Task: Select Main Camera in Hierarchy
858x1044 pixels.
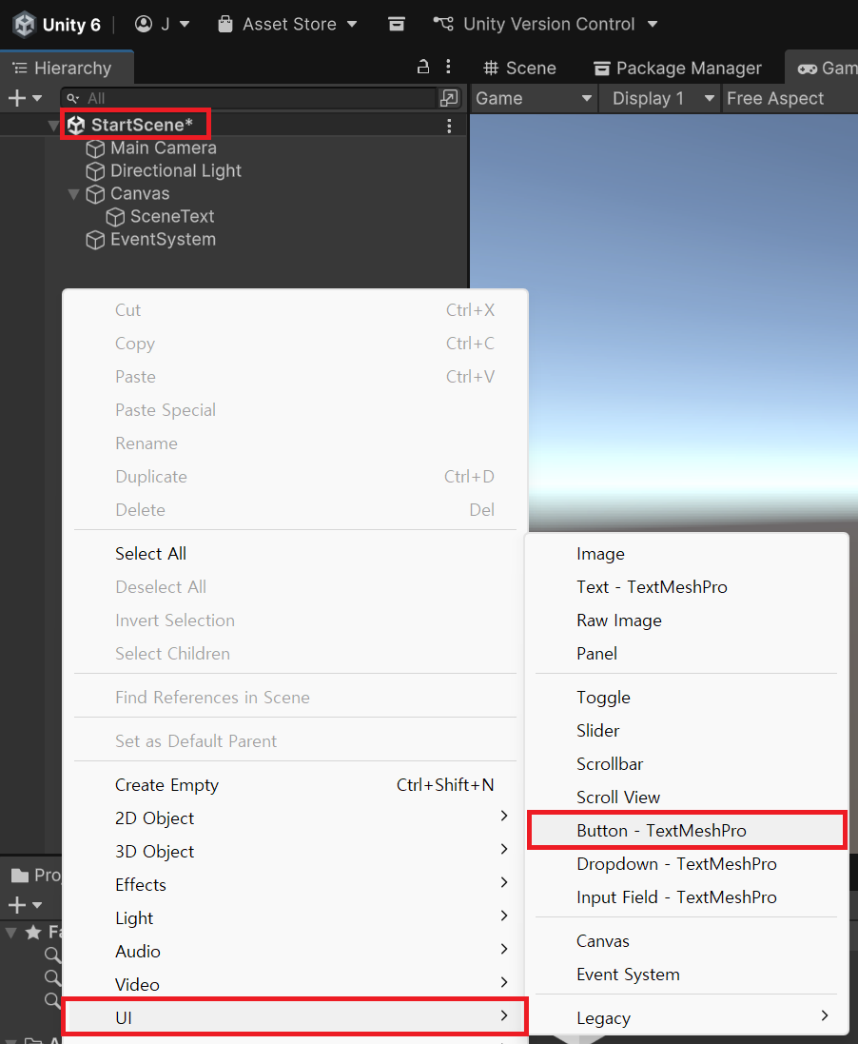Action: click(163, 148)
